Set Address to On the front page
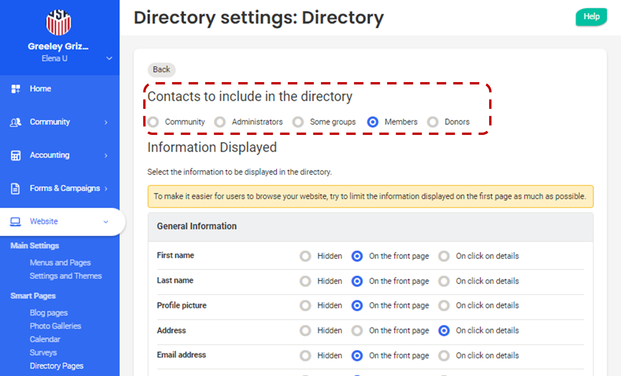 click(357, 331)
